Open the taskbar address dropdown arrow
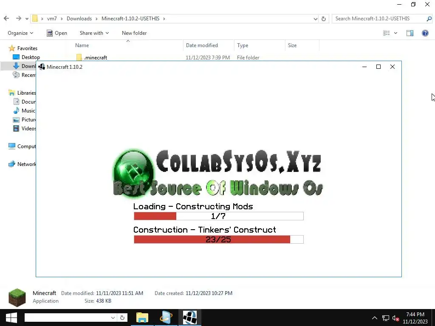435x326 pixels. coord(113,318)
